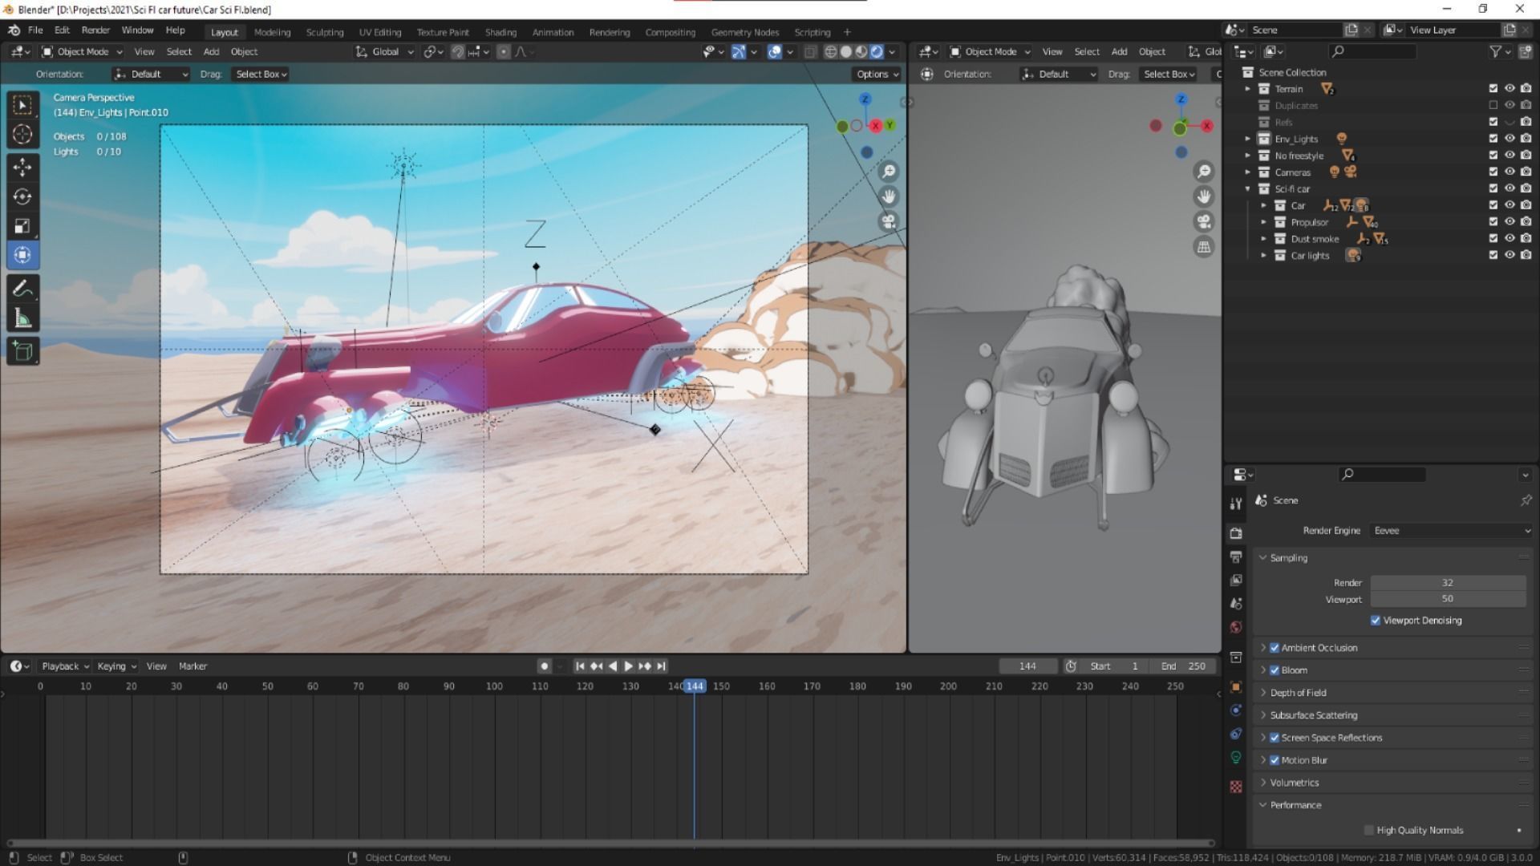Viewport: 1540px width, 866px height.
Task: Open the View Layer properties tab
Action: click(x=1236, y=580)
